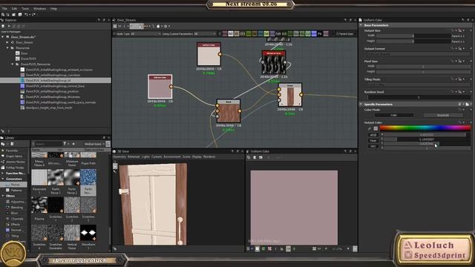Select the left Uniform Color node
Screen dimensions: 475x267
[160, 86]
